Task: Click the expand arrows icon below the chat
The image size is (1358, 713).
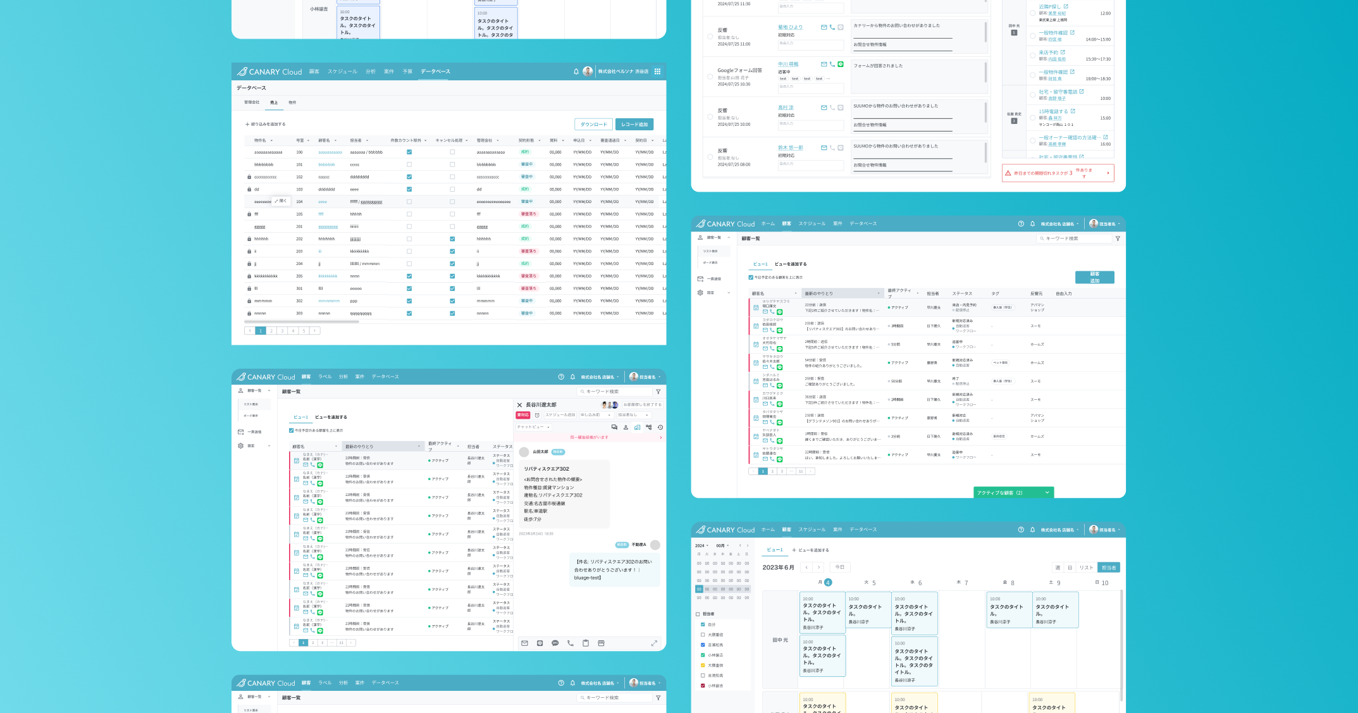Action: [x=654, y=643]
